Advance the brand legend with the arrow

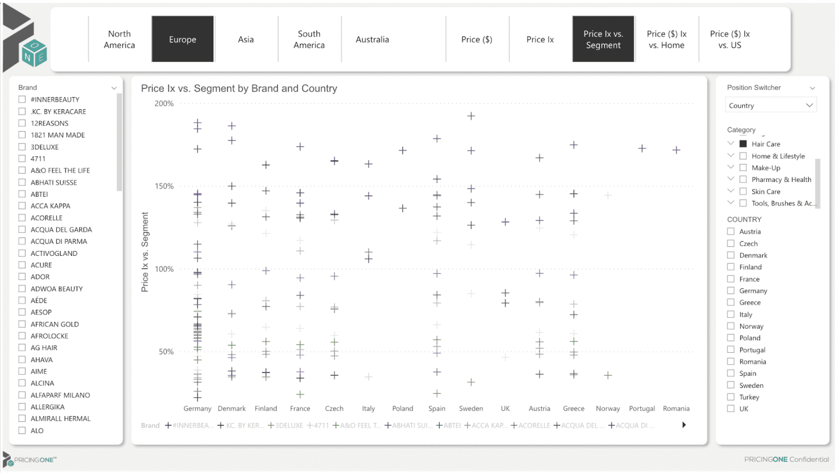pyautogui.click(x=684, y=425)
